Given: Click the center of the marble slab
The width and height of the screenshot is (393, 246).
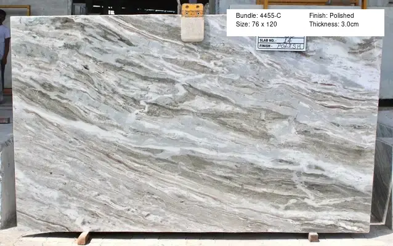Looking at the screenshot, I should pyautogui.click(x=196, y=123).
